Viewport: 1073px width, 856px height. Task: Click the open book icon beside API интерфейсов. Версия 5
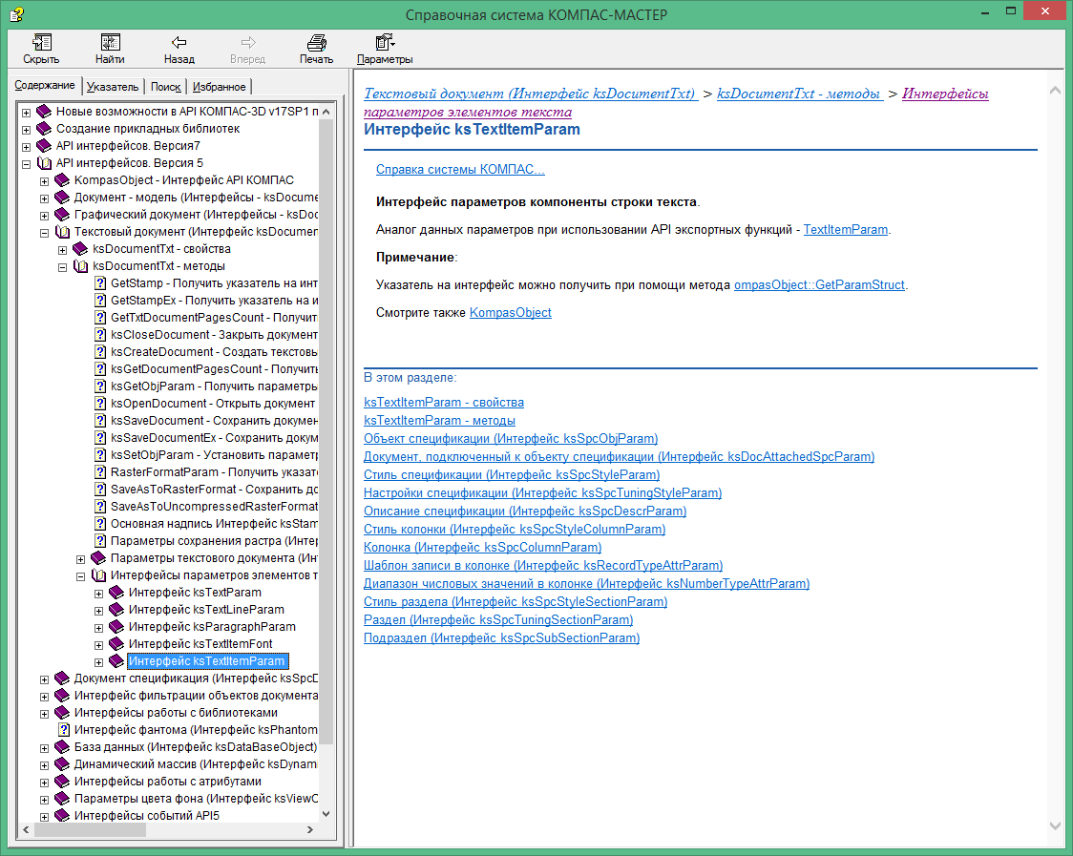point(44,163)
